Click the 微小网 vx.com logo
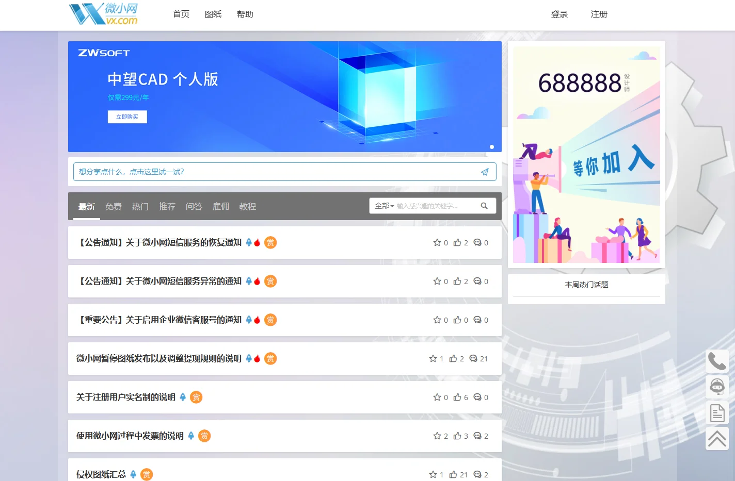This screenshot has height=481, width=735. point(103,14)
